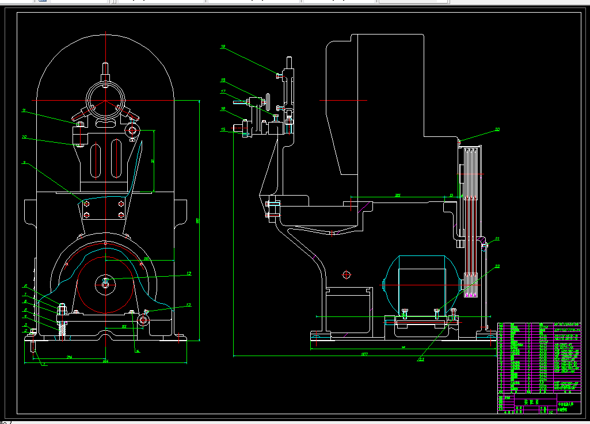The width and height of the screenshot is (590, 424).
Task: Click the 246 base dimension text
Action: pyautogui.click(x=69, y=357)
